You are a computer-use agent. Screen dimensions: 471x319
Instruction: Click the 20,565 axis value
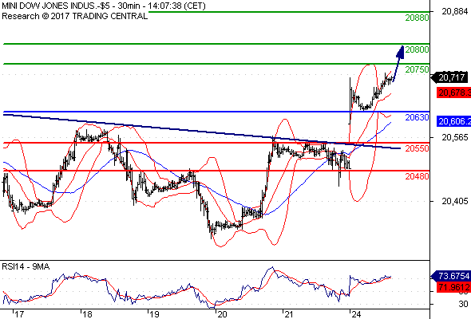coord(455,137)
